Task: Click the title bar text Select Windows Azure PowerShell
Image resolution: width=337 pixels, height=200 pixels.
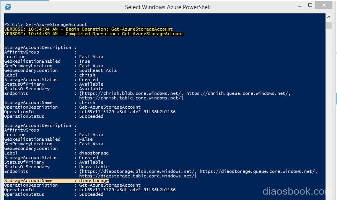Action: click(168, 7)
